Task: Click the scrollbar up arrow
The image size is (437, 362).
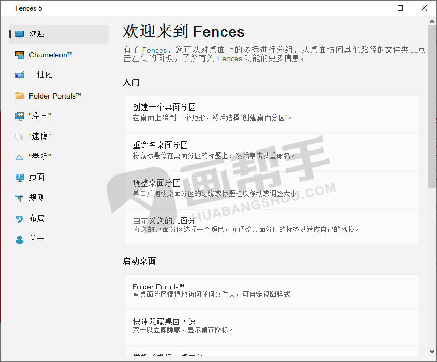Action: tap(432, 21)
